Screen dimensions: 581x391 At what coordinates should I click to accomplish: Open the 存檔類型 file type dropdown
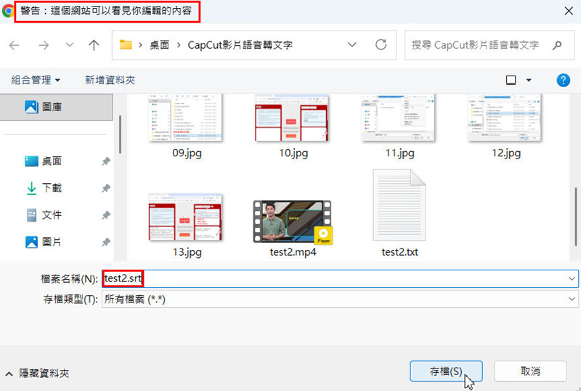[572, 299]
